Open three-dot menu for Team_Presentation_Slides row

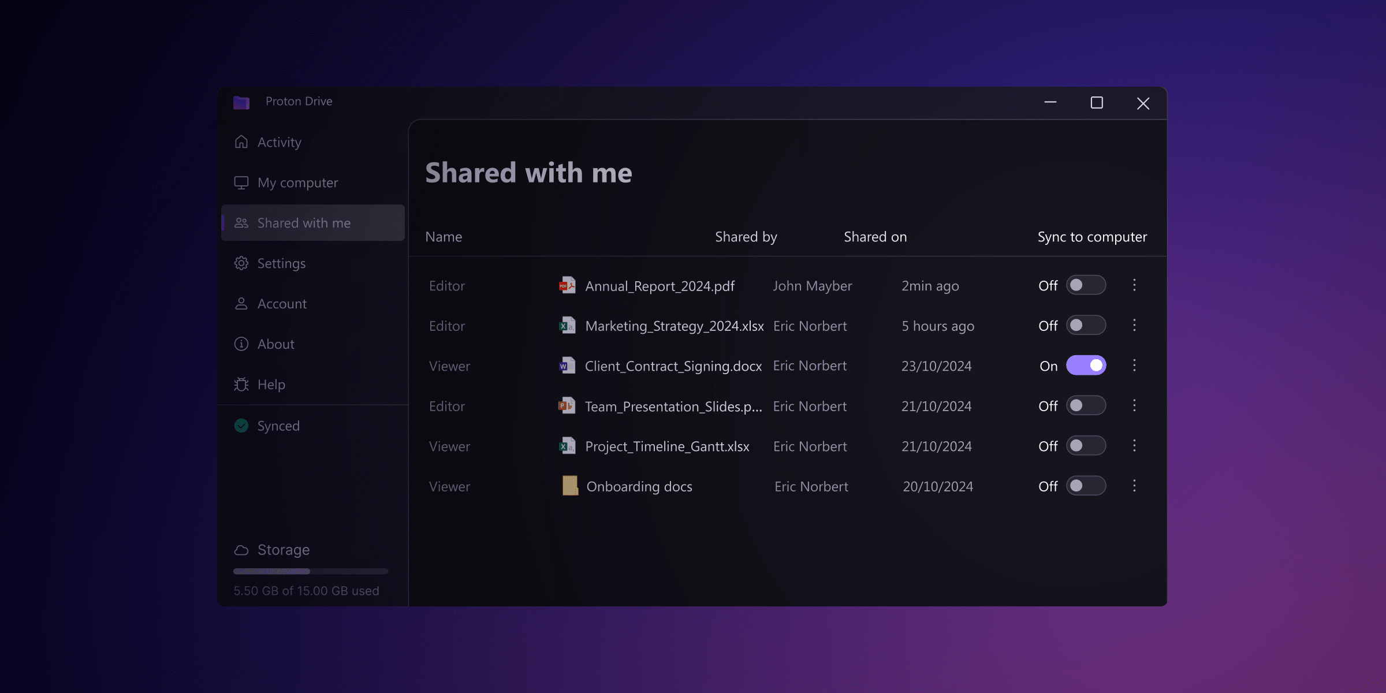tap(1134, 405)
